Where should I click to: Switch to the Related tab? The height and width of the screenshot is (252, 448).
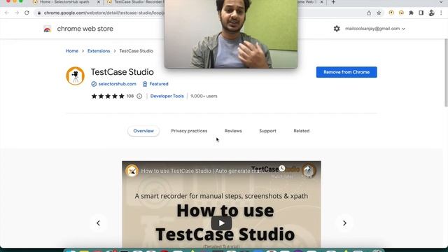tap(302, 131)
